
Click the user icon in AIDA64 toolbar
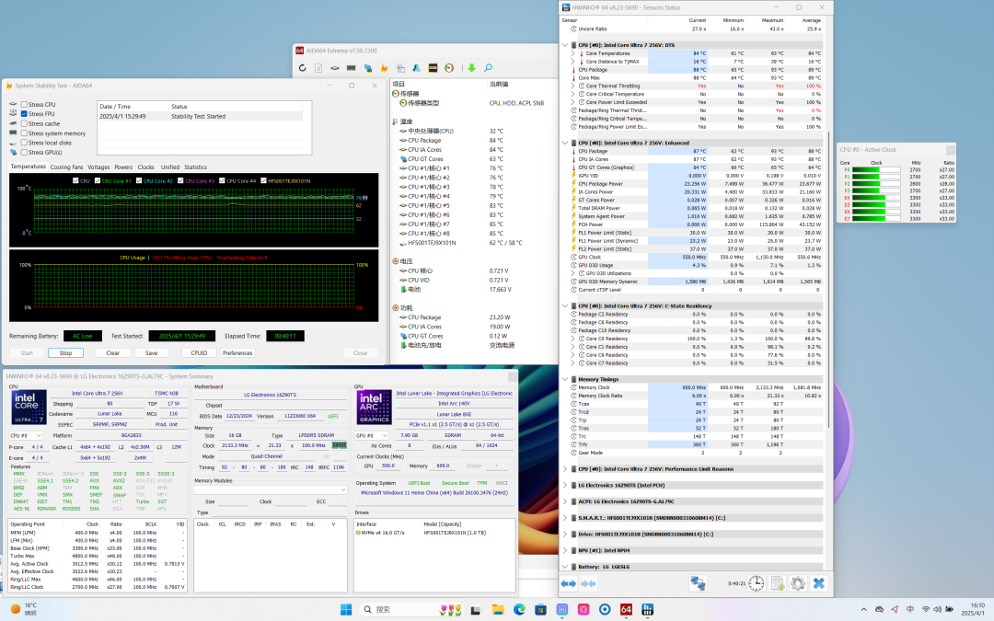click(417, 68)
